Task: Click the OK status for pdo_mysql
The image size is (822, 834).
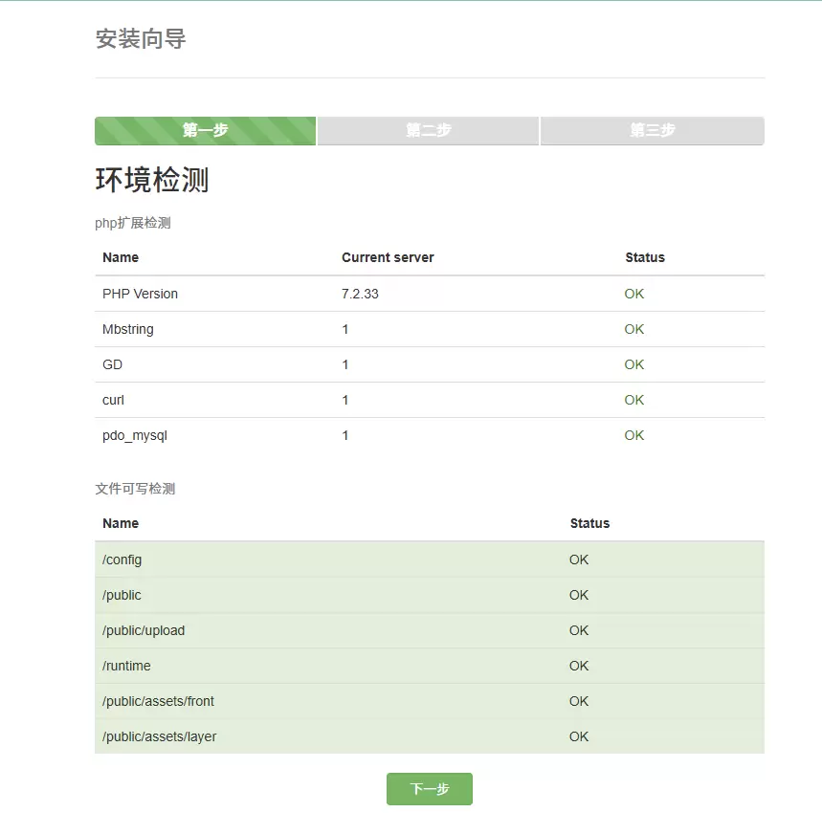Action: 633,435
